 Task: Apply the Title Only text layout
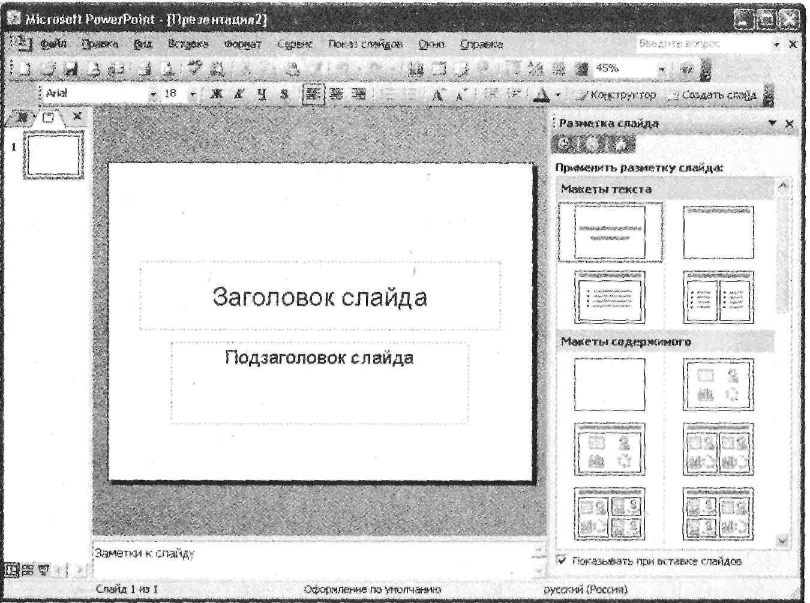coord(718,232)
